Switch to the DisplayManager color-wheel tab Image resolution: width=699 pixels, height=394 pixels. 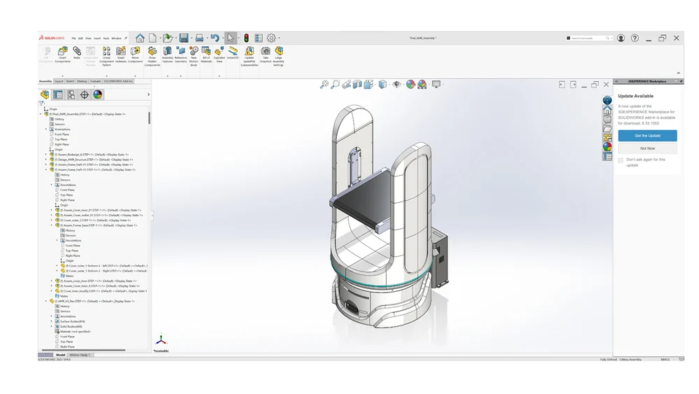(x=98, y=94)
